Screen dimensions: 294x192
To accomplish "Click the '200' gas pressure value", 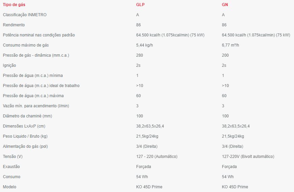I will [x=225, y=55].
